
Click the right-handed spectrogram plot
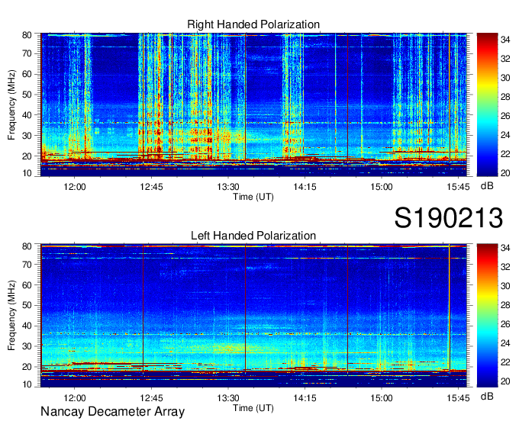(x=253, y=104)
